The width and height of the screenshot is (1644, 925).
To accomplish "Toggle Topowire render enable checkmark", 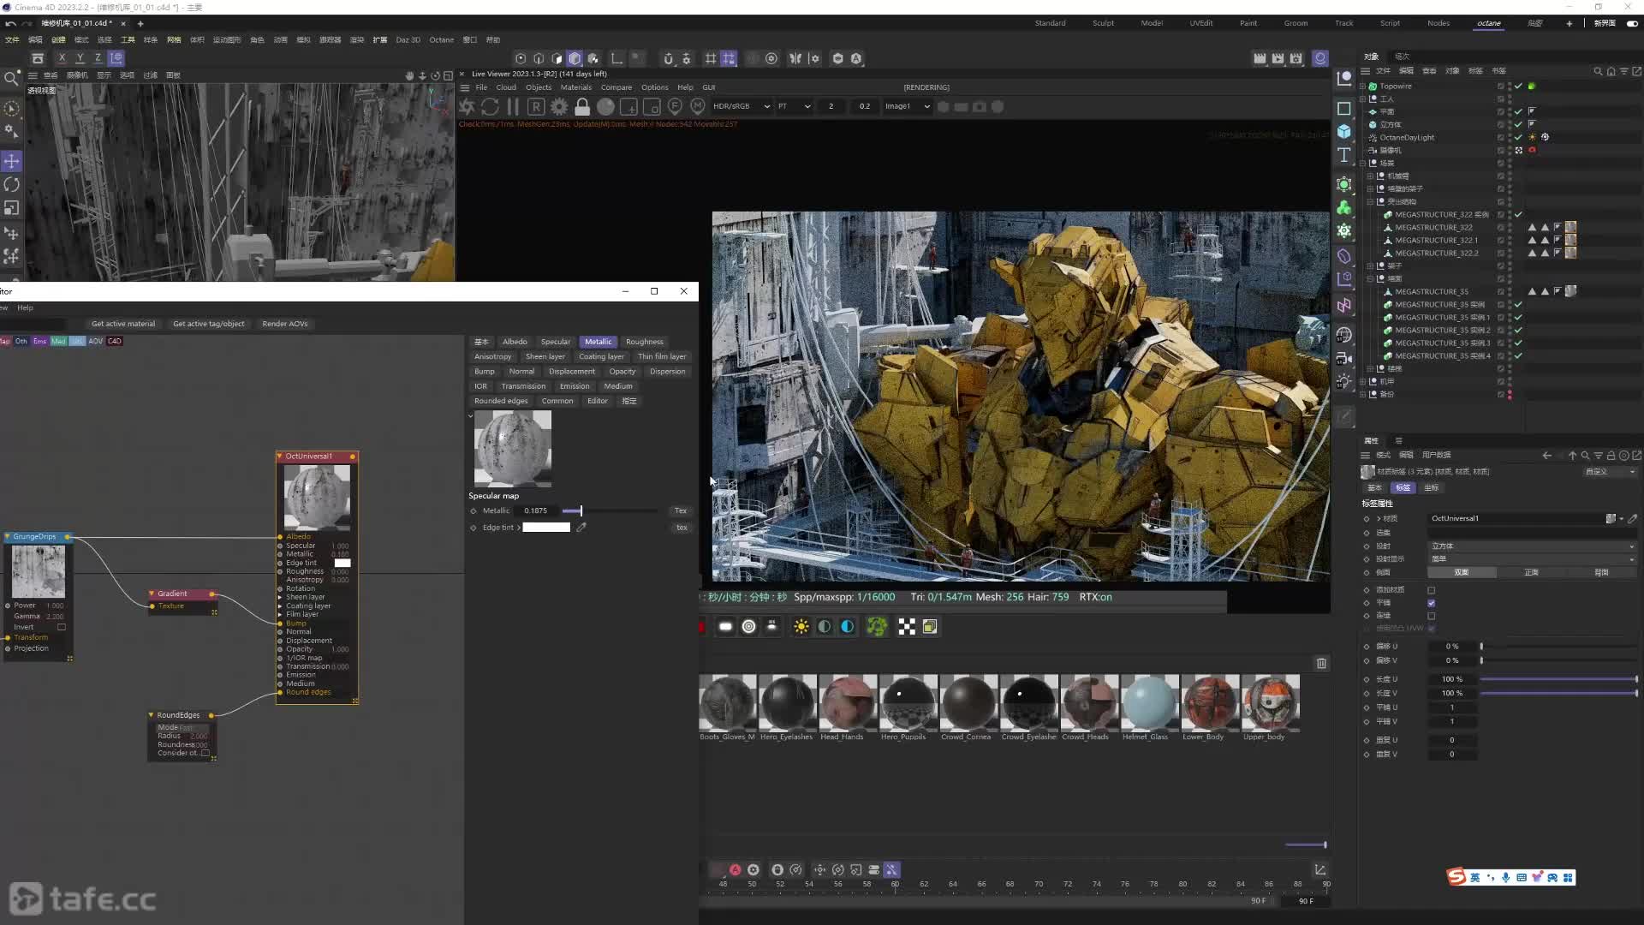I will [1518, 87].
